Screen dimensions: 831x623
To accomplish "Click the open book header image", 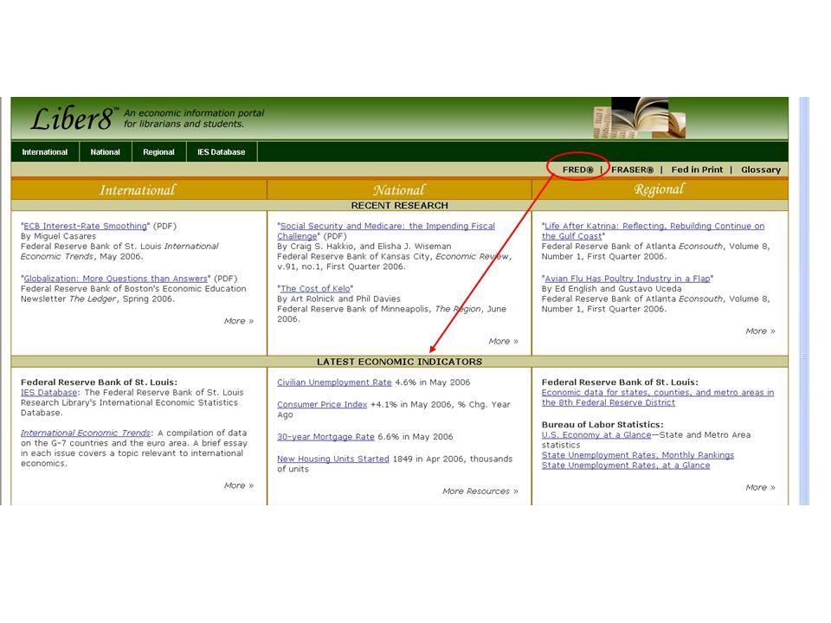I will tap(640, 118).
